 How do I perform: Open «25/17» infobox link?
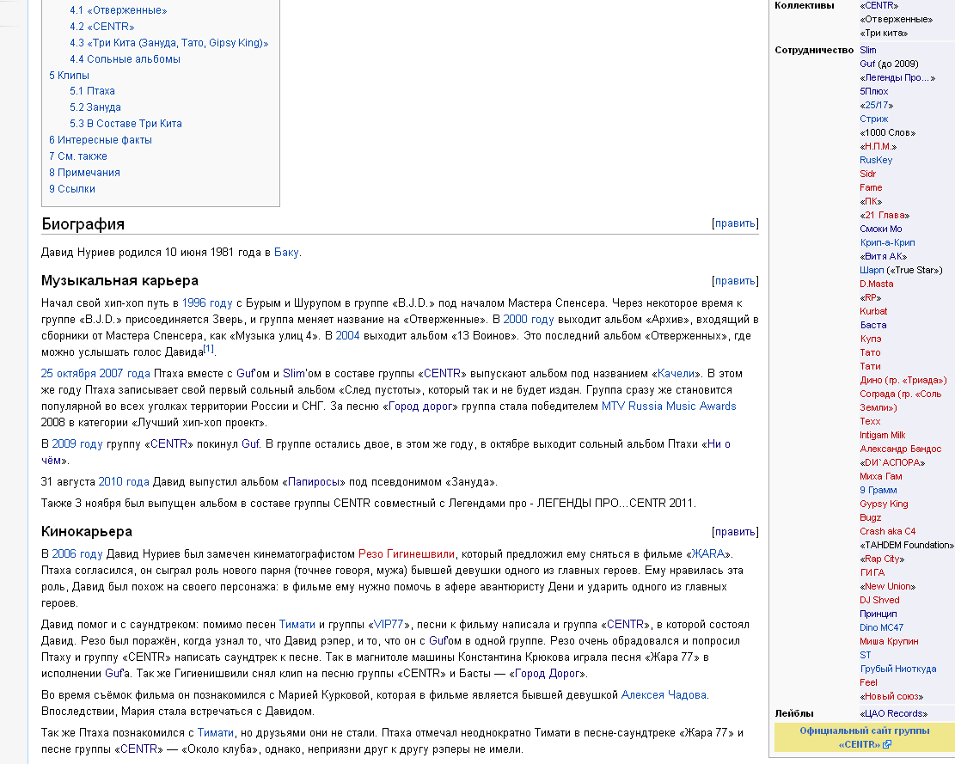[x=877, y=106]
